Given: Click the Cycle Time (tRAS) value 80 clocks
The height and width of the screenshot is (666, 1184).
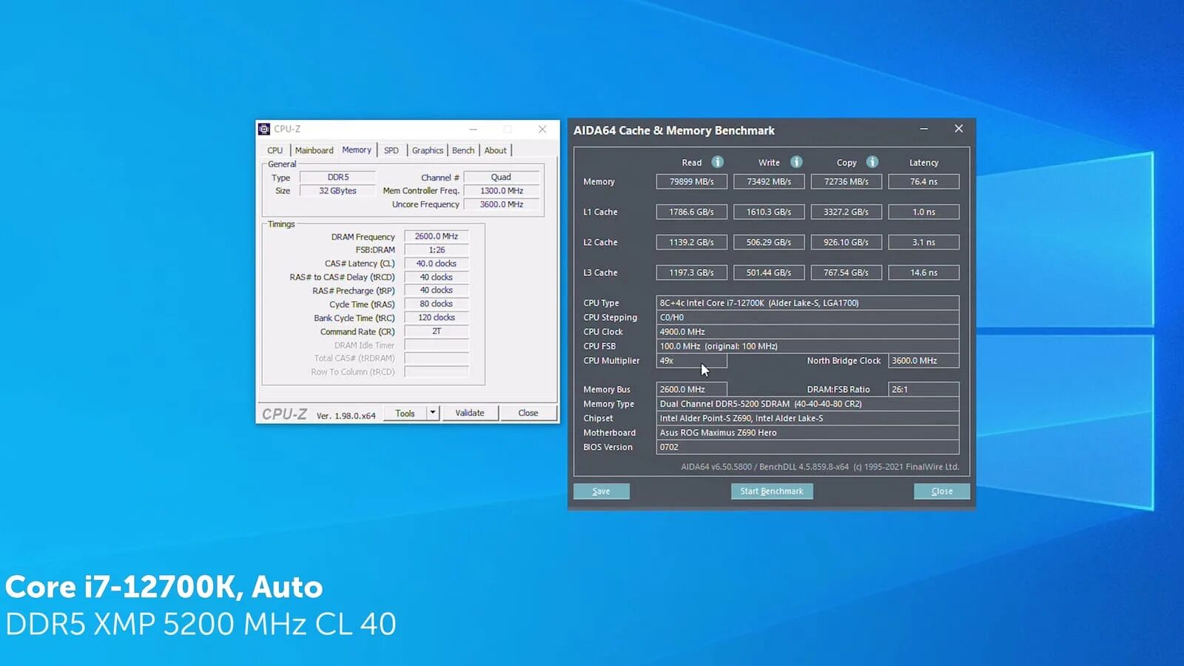Looking at the screenshot, I should point(437,304).
